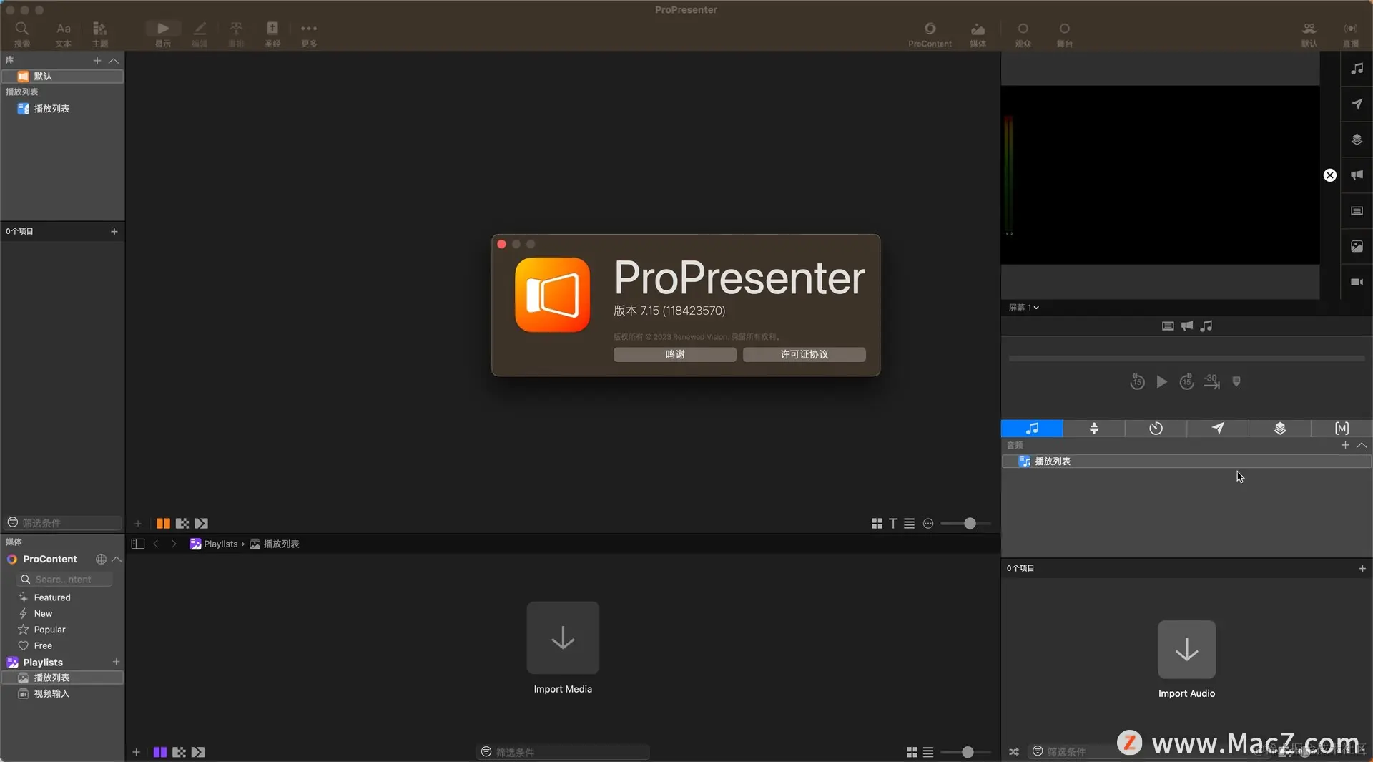Switch to 显示 show mode

[x=163, y=33]
